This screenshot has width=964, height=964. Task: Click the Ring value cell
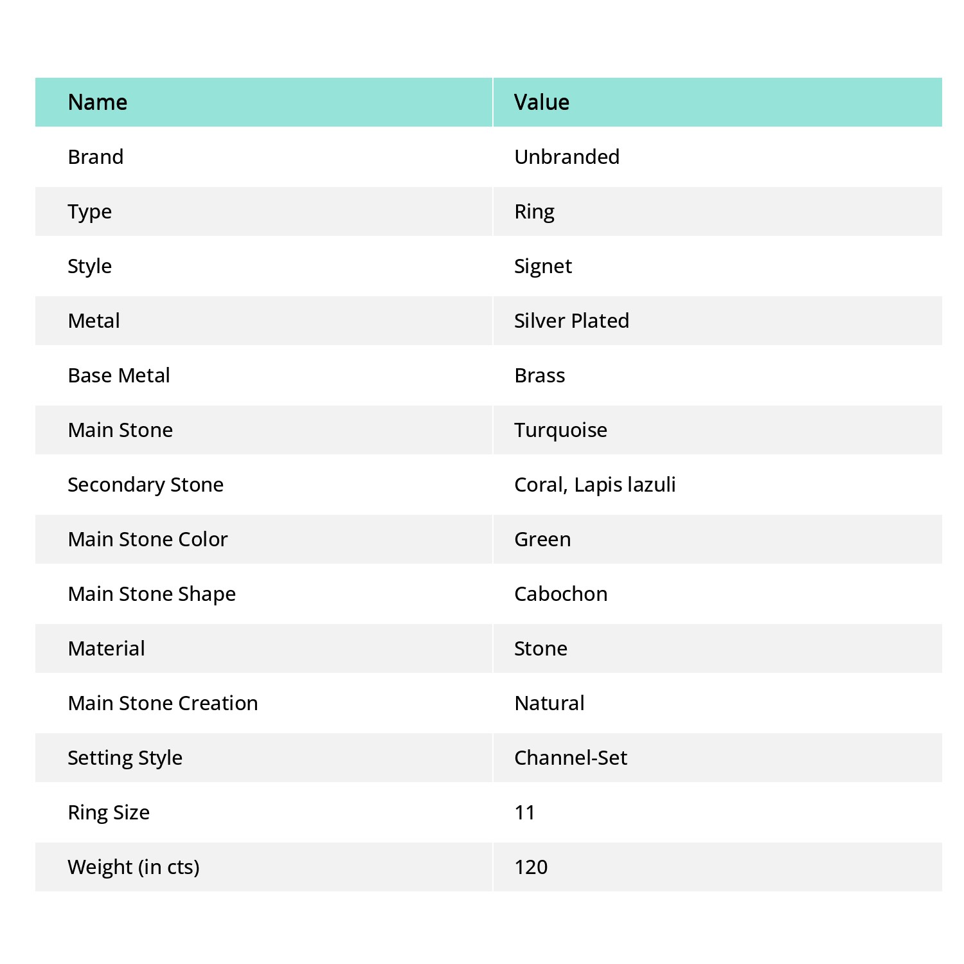pyautogui.click(x=534, y=211)
